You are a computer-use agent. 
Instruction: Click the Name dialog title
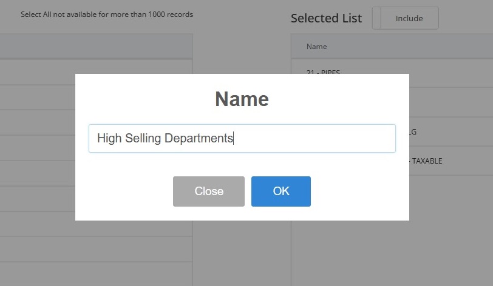click(x=242, y=99)
